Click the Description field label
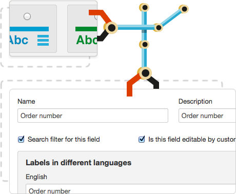 195,102
